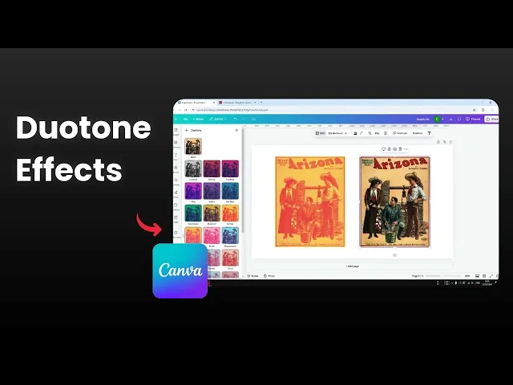Screen dimensions: 513x385
Task: Open the Elements tab in sidebar
Action: point(176,144)
